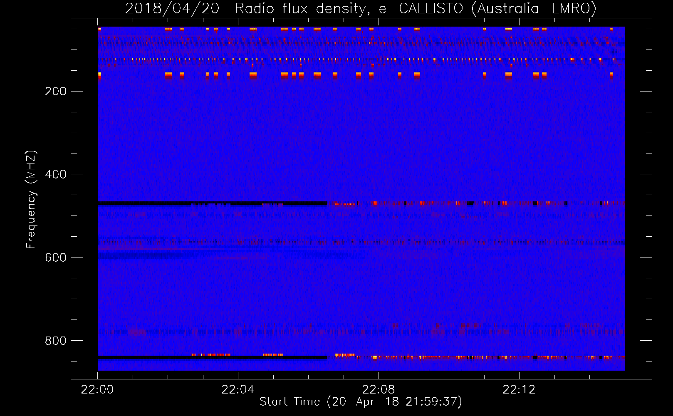The height and width of the screenshot is (416, 673).
Task: Click the '200' frequency tick label
Action: (x=56, y=91)
